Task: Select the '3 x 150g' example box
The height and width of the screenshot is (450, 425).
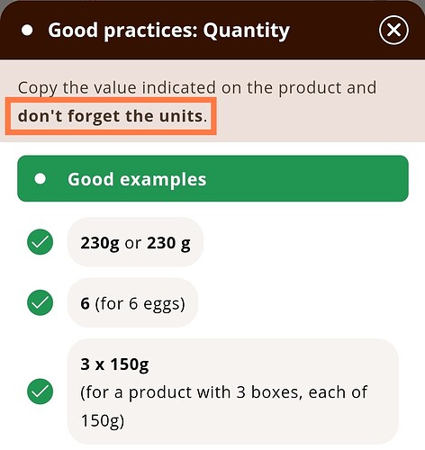Action: [233, 391]
